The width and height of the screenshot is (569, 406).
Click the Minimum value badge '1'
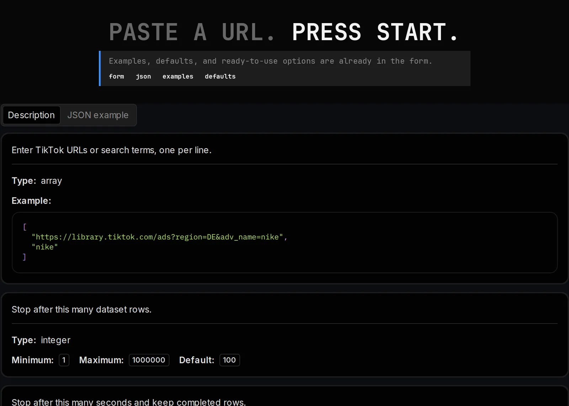(x=64, y=360)
